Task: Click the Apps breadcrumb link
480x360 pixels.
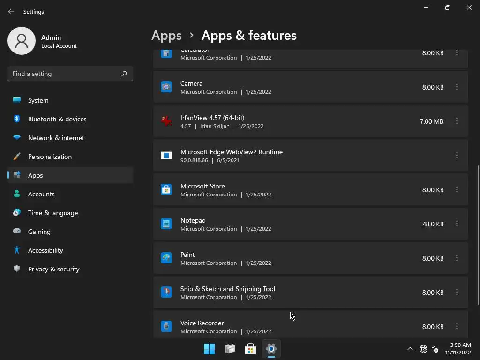Action: [166, 36]
